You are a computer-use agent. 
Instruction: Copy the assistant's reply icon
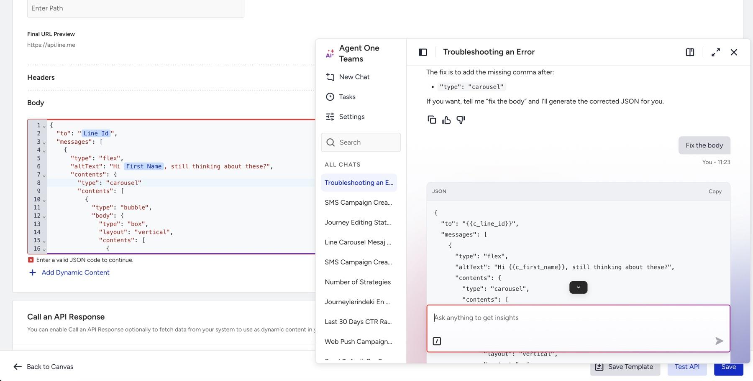[x=432, y=120]
